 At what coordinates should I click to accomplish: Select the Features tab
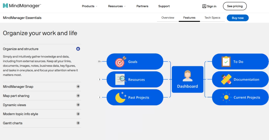coord(189,18)
